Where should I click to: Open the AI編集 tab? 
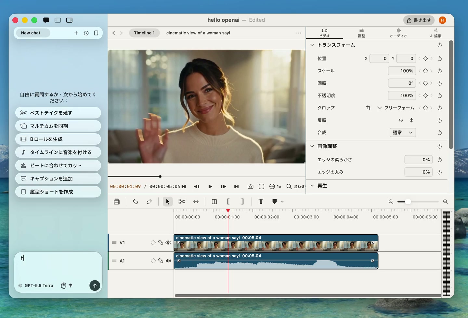[435, 33]
